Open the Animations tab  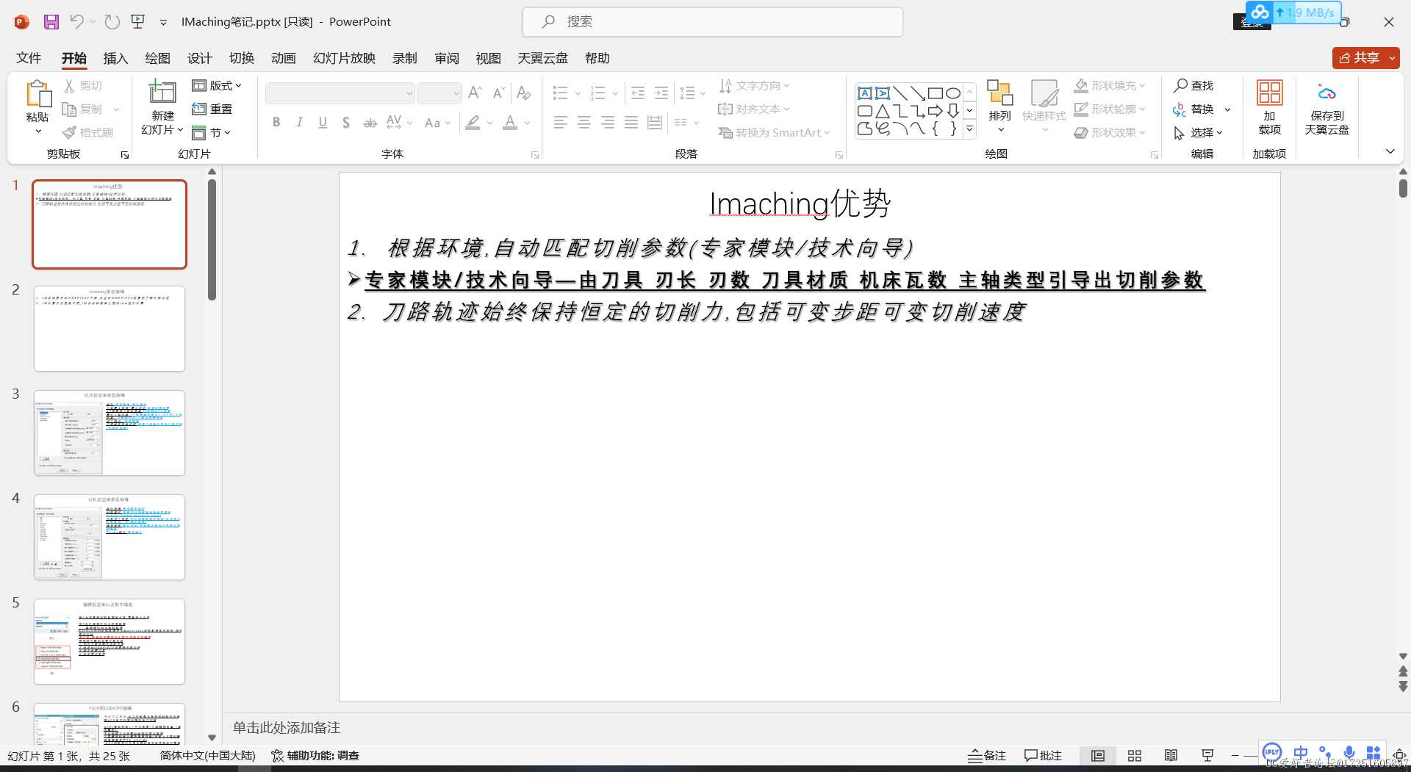(x=283, y=58)
